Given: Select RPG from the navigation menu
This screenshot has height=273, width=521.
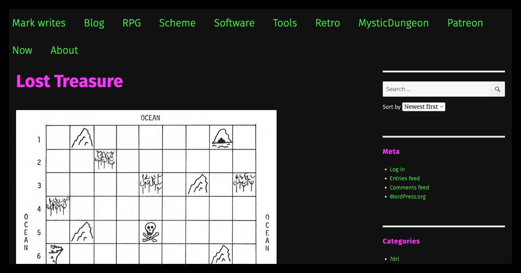Looking at the screenshot, I should (132, 23).
